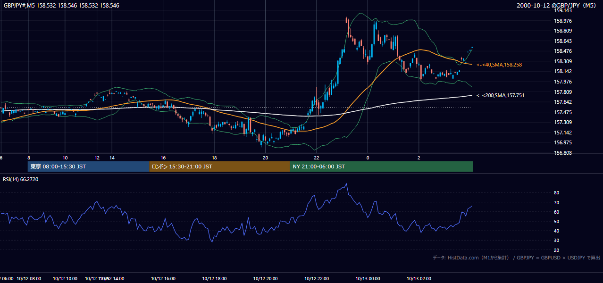
Task: Click hour label 16 on price chart time axis
Action: click(x=163, y=158)
